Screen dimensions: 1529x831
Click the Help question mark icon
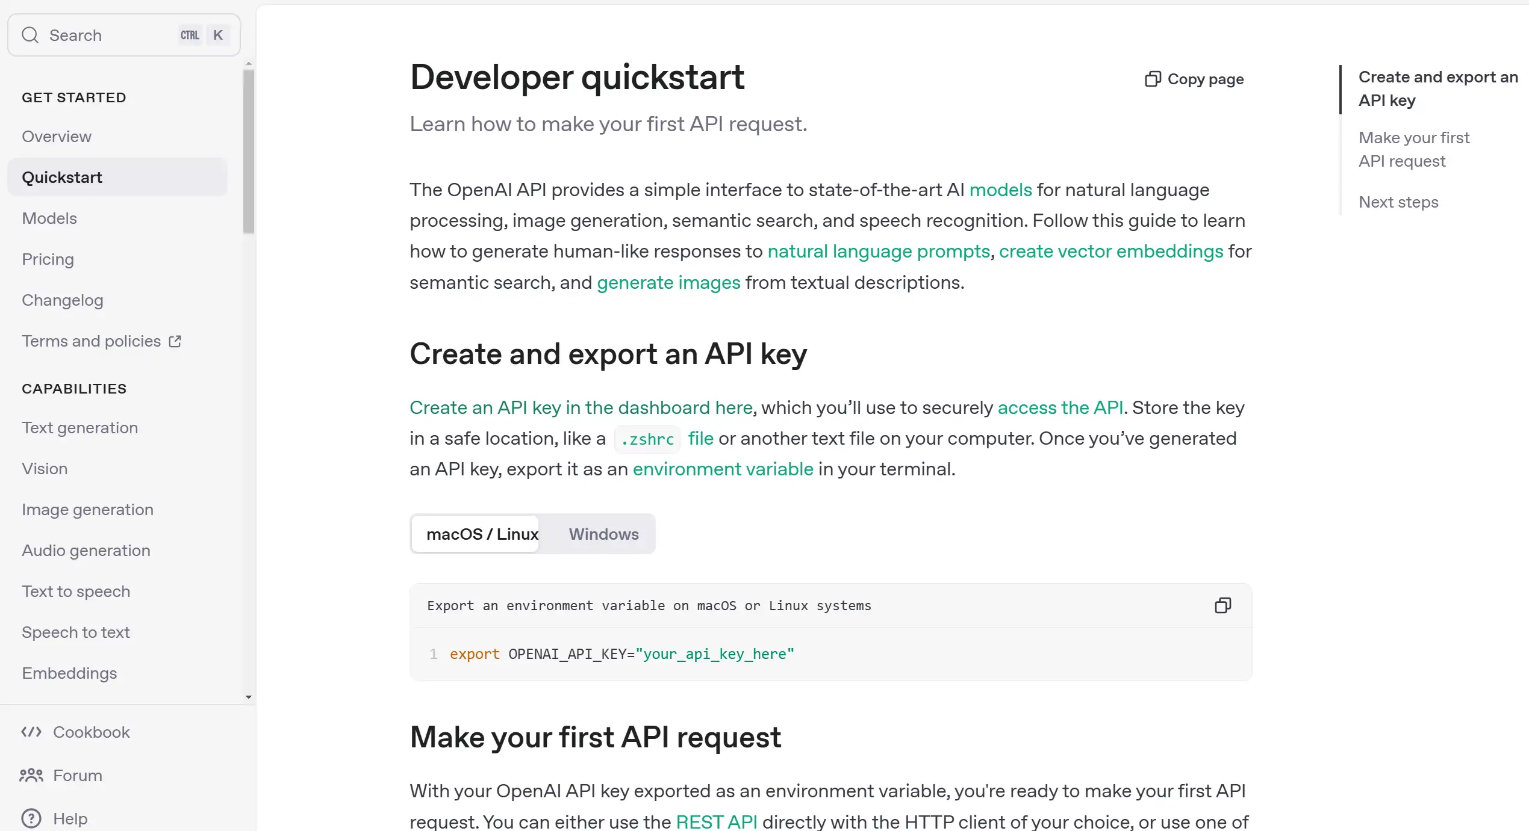(x=31, y=818)
